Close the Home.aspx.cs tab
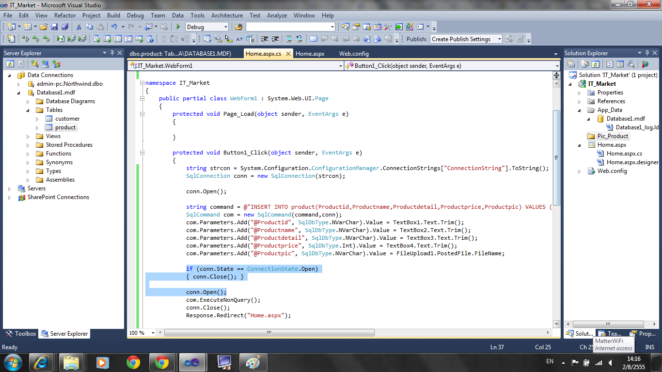 [288, 54]
